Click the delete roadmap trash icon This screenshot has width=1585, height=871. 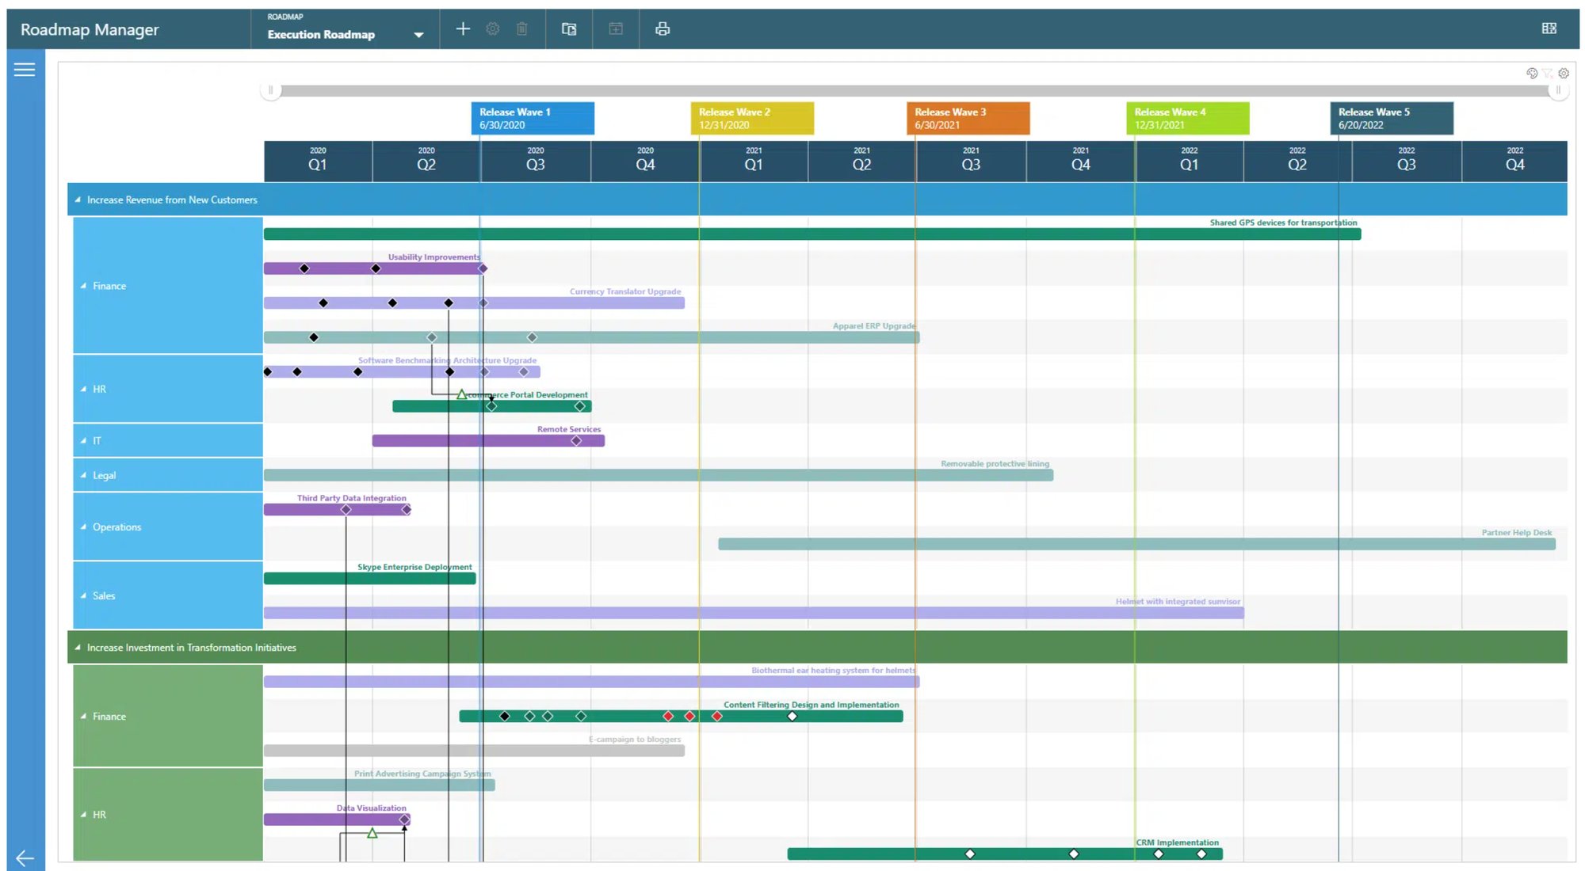pyautogui.click(x=521, y=29)
